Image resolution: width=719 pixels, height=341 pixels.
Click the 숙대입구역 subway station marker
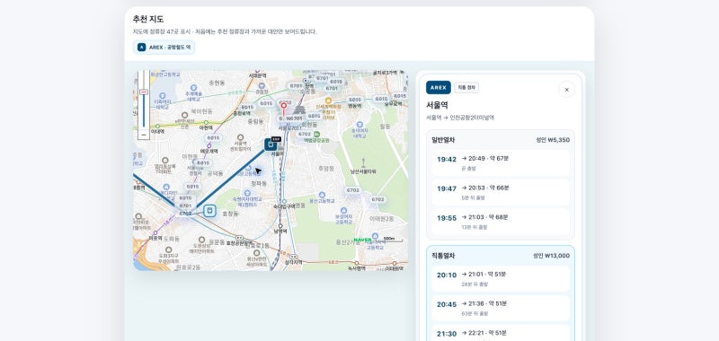tap(284, 201)
